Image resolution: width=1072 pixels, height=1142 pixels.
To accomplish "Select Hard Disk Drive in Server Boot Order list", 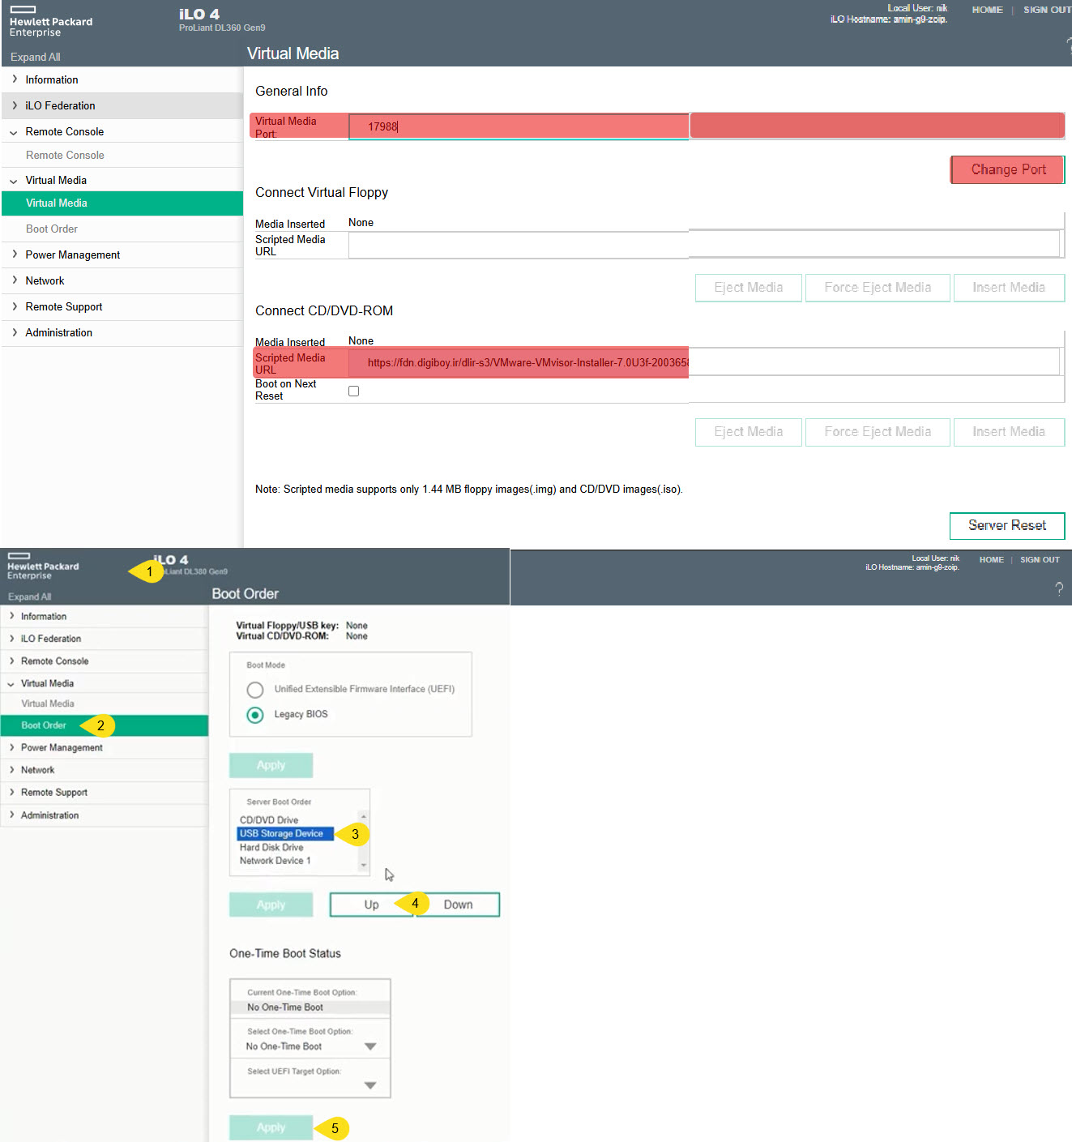I will [271, 847].
